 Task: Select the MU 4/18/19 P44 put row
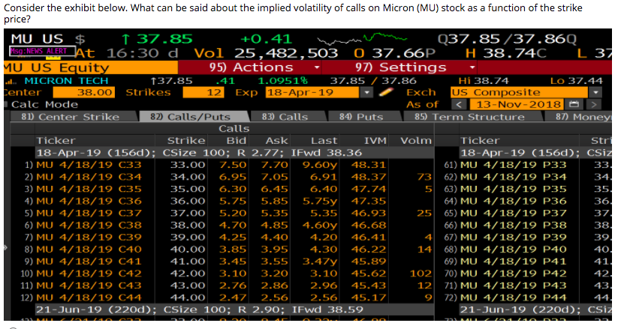tap(523, 298)
